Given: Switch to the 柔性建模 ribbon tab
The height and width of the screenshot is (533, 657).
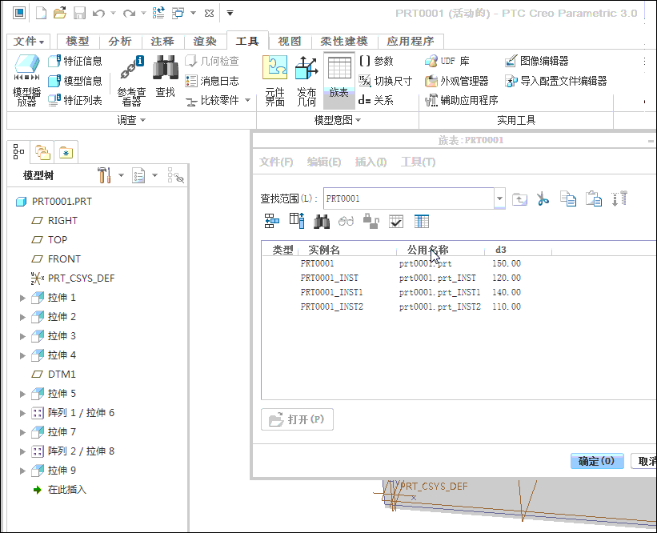Looking at the screenshot, I should [344, 41].
